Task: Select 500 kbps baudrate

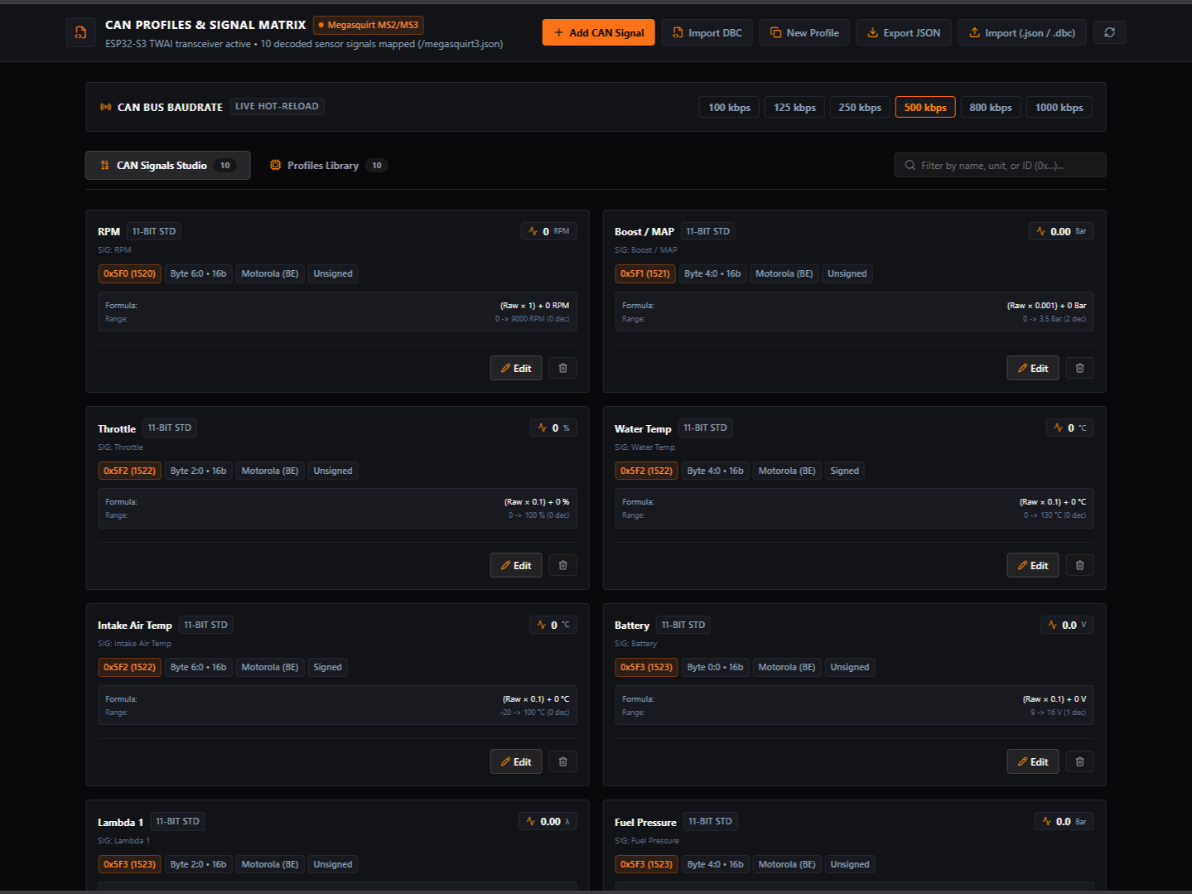Action: [925, 107]
